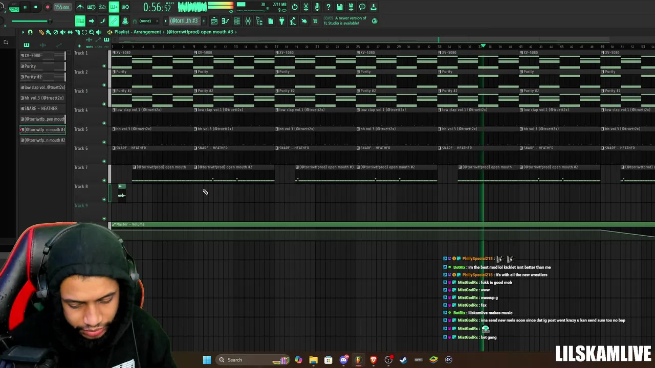Click the globe online status icon

point(375,21)
